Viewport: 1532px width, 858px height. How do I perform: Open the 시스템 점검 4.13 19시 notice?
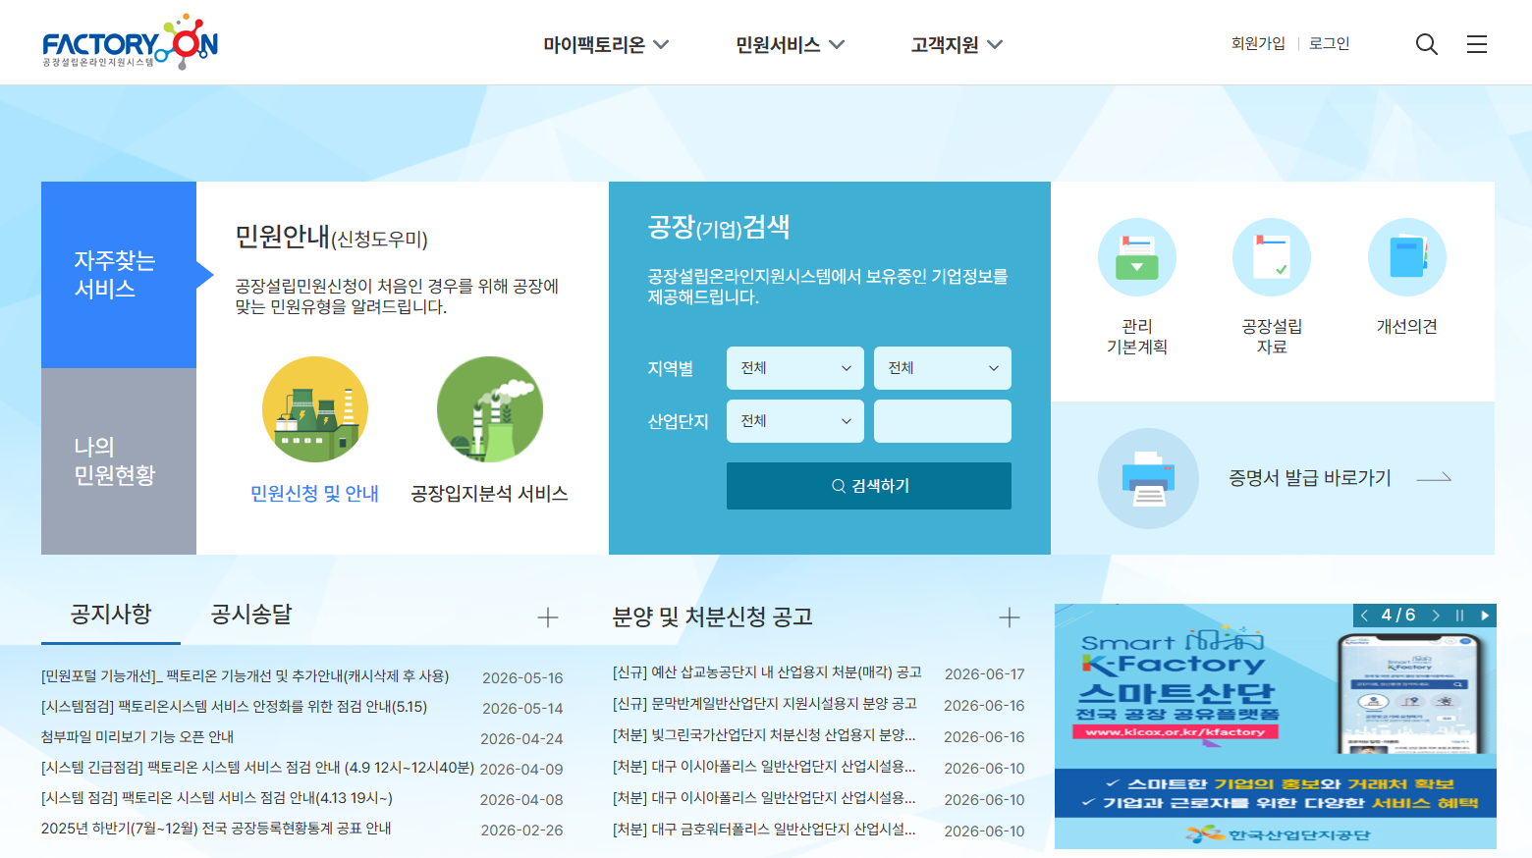click(x=217, y=798)
